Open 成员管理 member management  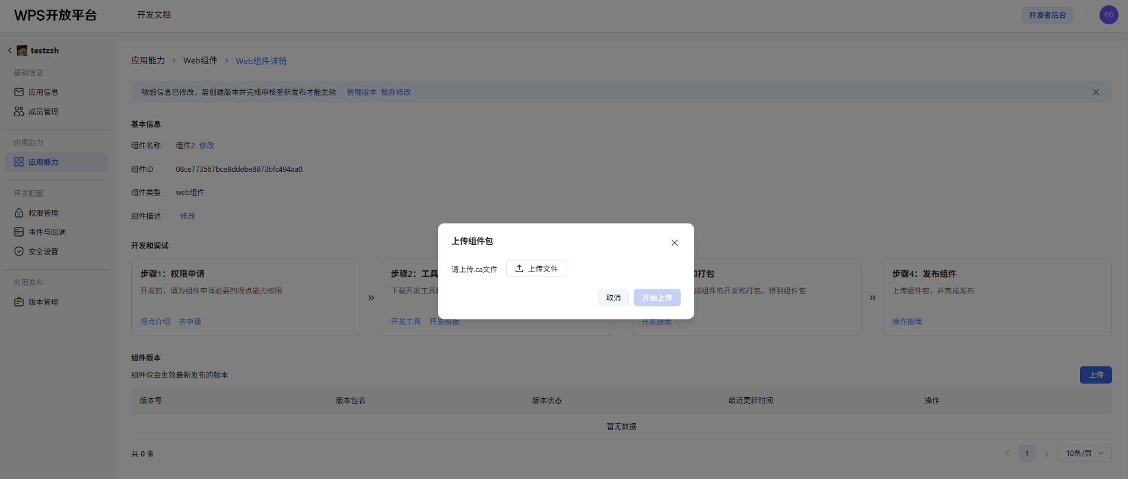[43, 112]
